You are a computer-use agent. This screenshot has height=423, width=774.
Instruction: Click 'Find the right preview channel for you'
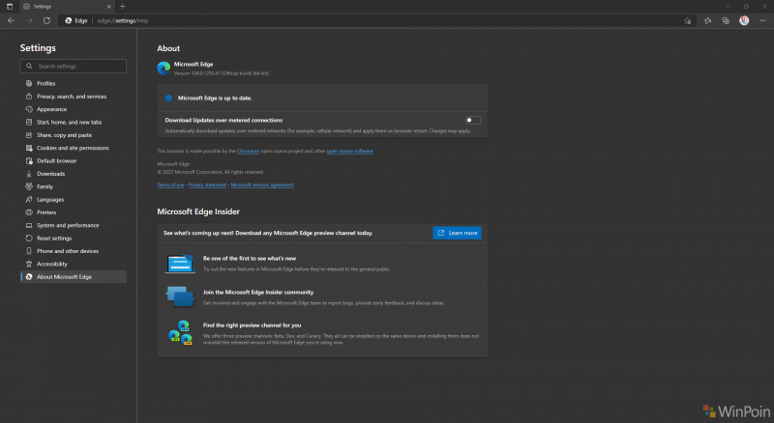pyautogui.click(x=252, y=325)
